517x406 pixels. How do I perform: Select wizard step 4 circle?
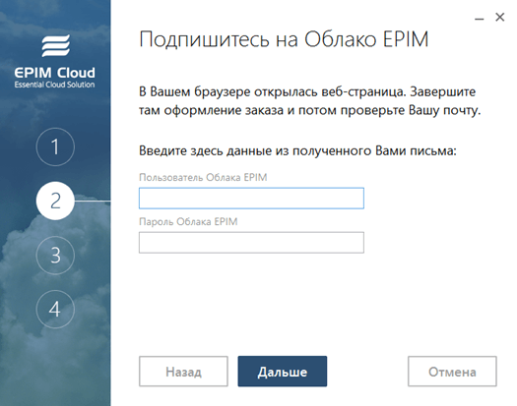click(55, 309)
